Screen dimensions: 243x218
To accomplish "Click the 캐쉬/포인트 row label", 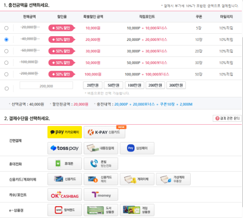I will (x=18, y=195).
